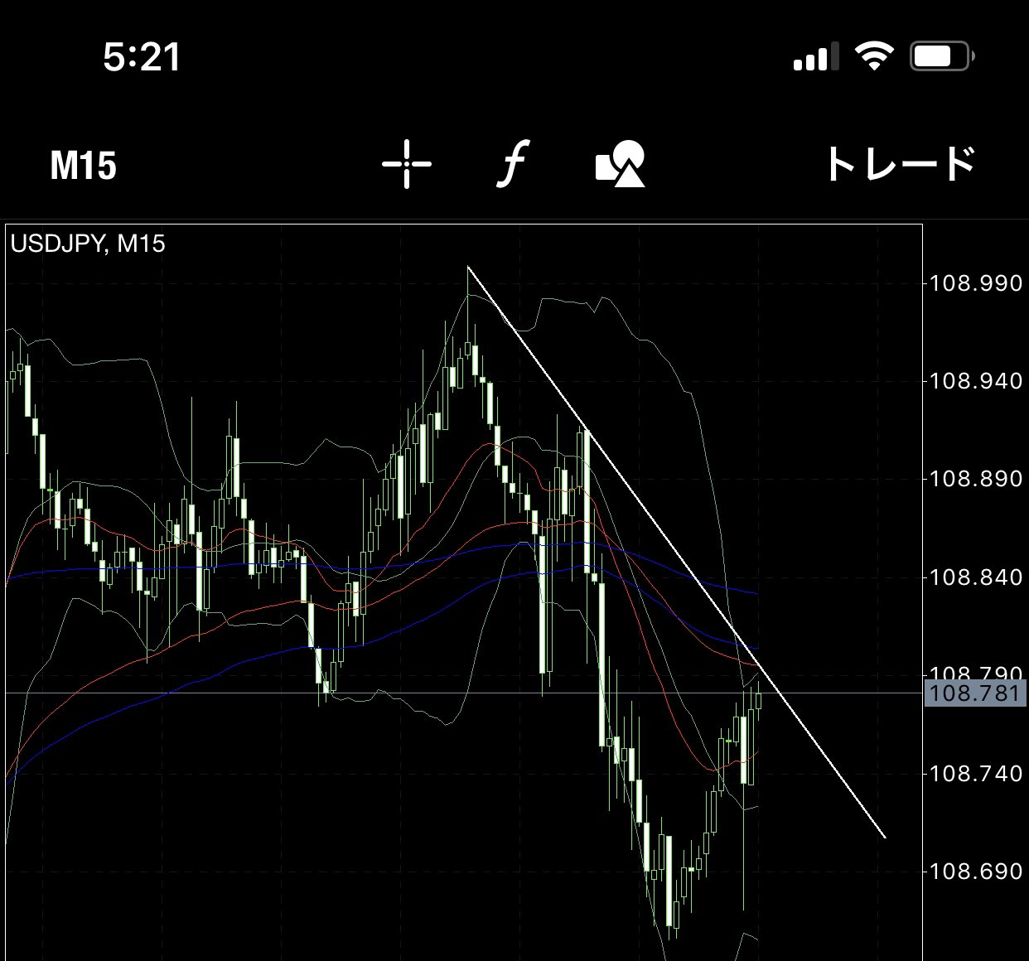
Task: Select the USDJPY, M15 chart label
Action: pos(88,244)
